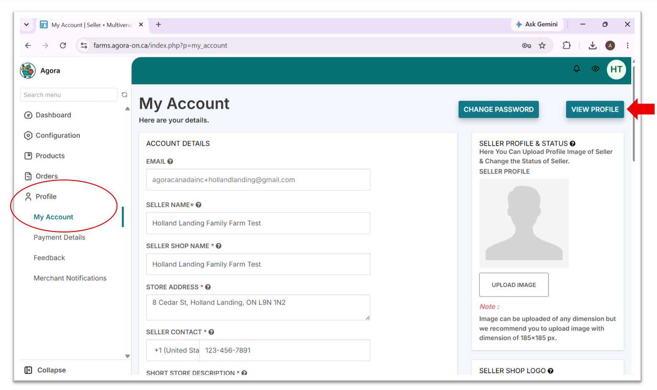Click the Agora logo icon

28,71
